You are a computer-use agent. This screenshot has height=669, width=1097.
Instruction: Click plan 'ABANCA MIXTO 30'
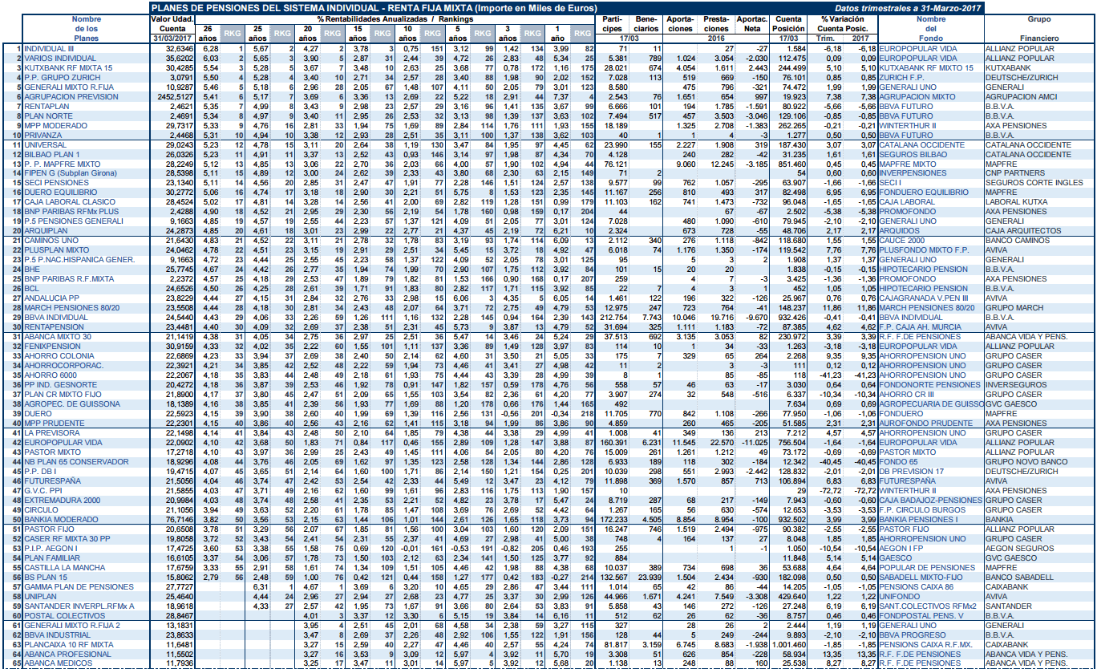coord(58,336)
